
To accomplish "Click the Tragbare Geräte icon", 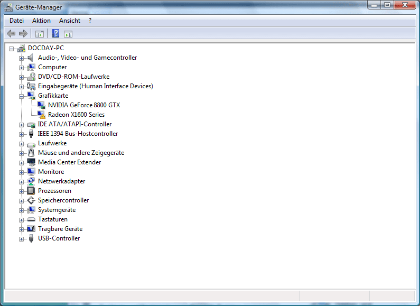I will pyautogui.click(x=31, y=229).
